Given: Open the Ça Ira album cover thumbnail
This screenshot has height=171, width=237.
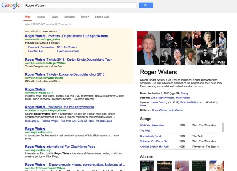Looking at the screenshot, I should pos(217,166).
